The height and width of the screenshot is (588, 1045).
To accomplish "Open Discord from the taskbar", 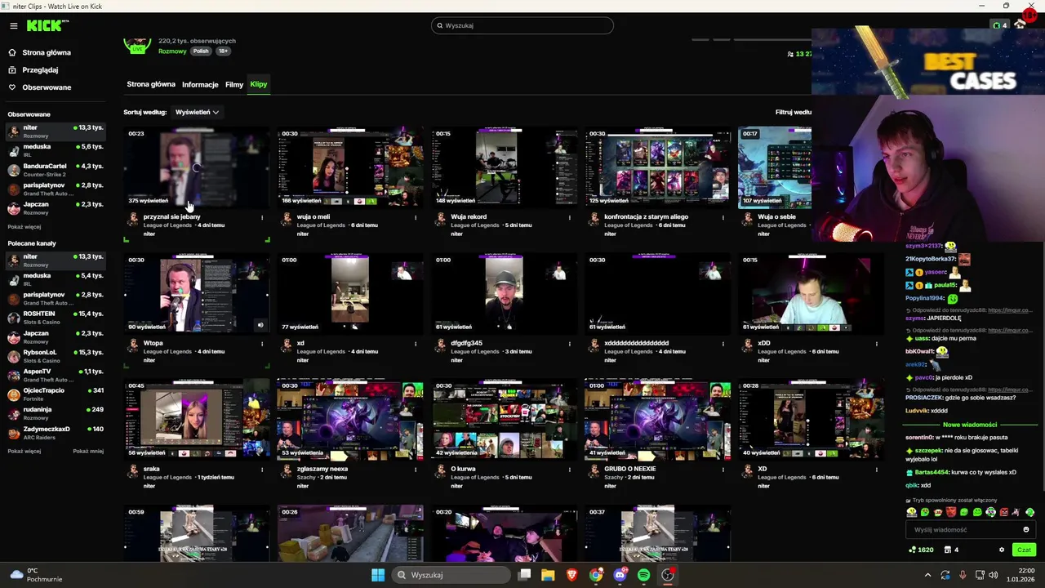I will [x=620, y=575].
